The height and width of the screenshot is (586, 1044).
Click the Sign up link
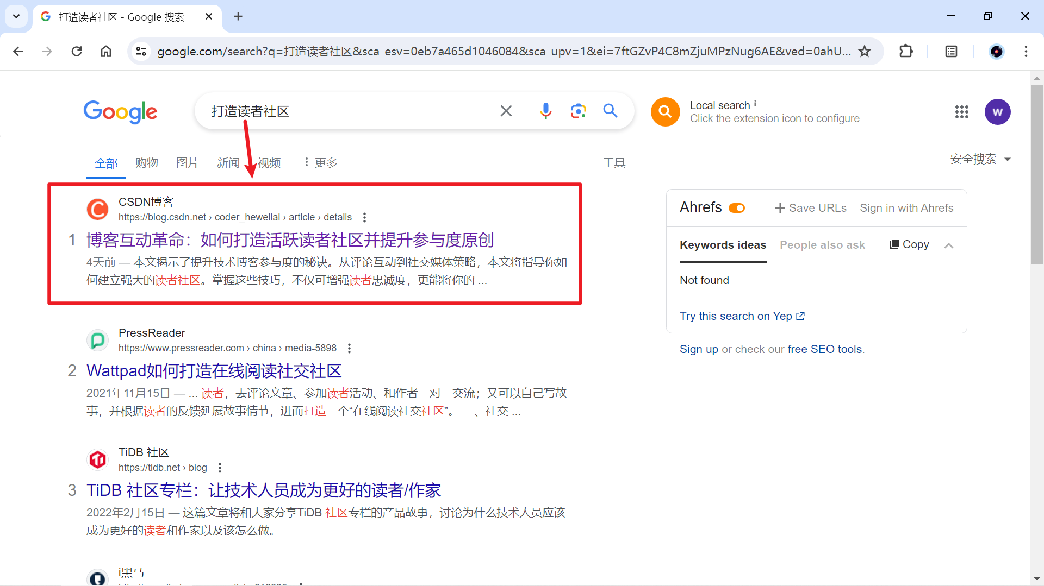coord(699,349)
